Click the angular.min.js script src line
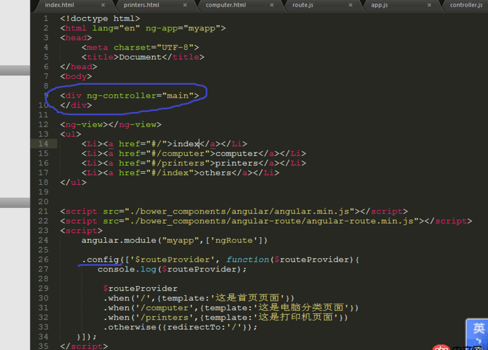 (x=234, y=212)
